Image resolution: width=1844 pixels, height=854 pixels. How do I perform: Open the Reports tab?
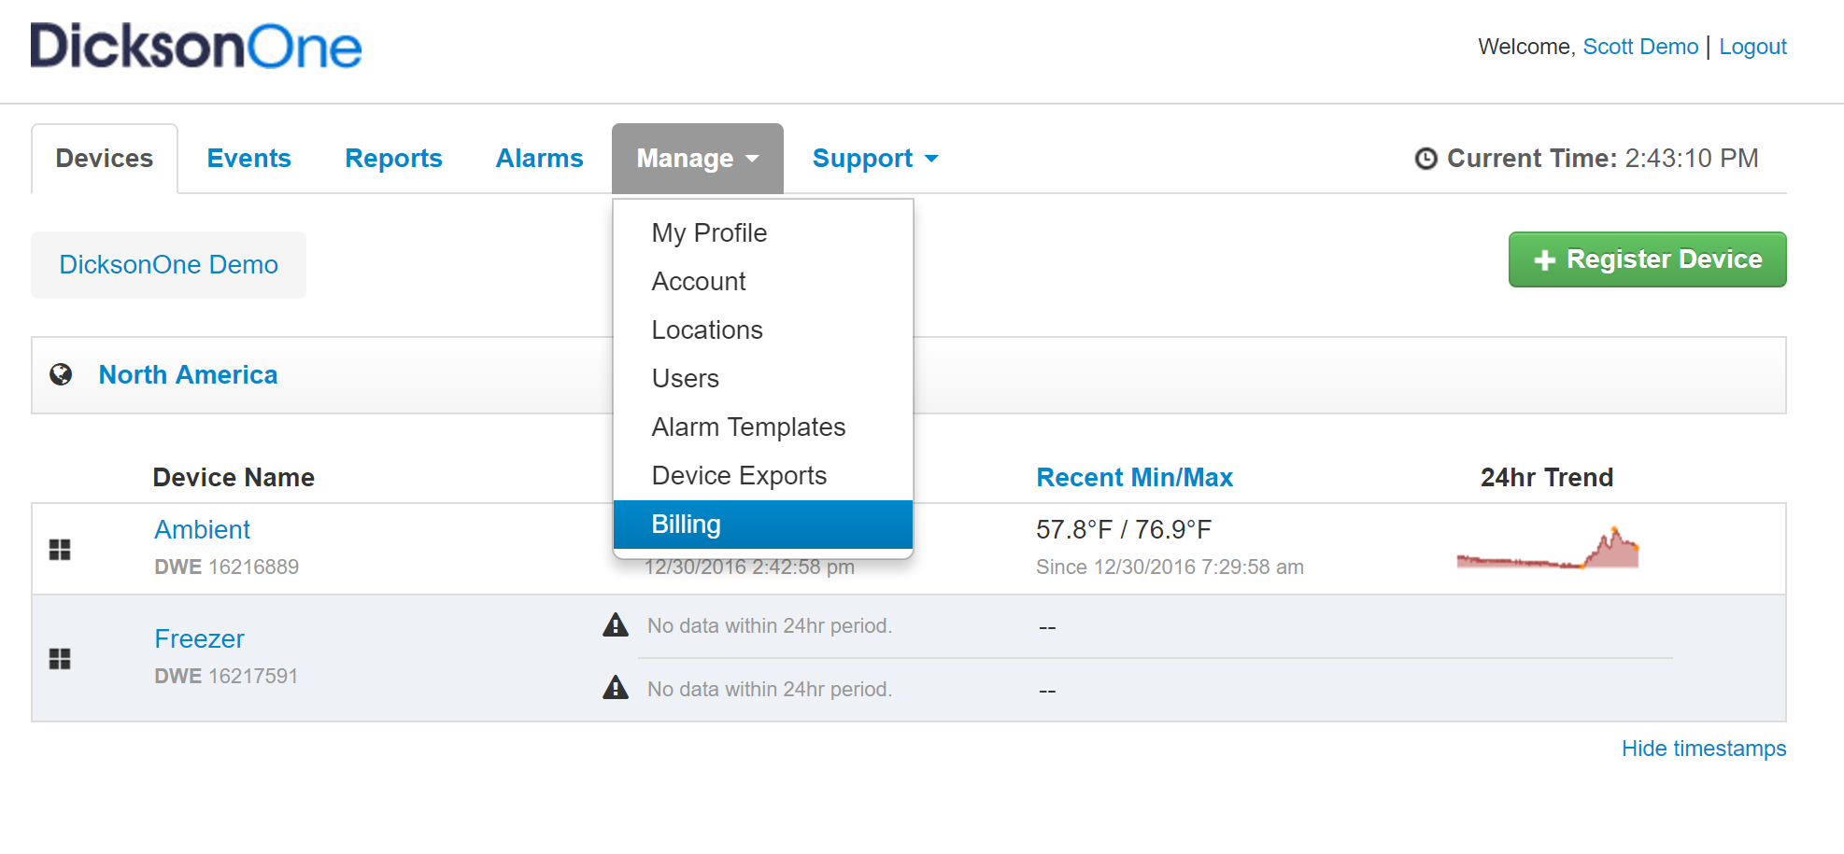pyautogui.click(x=393, y=159)
